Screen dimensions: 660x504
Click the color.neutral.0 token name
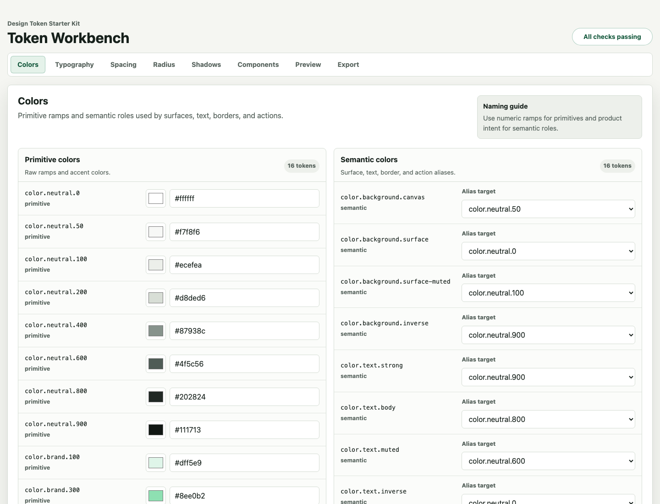52,193
